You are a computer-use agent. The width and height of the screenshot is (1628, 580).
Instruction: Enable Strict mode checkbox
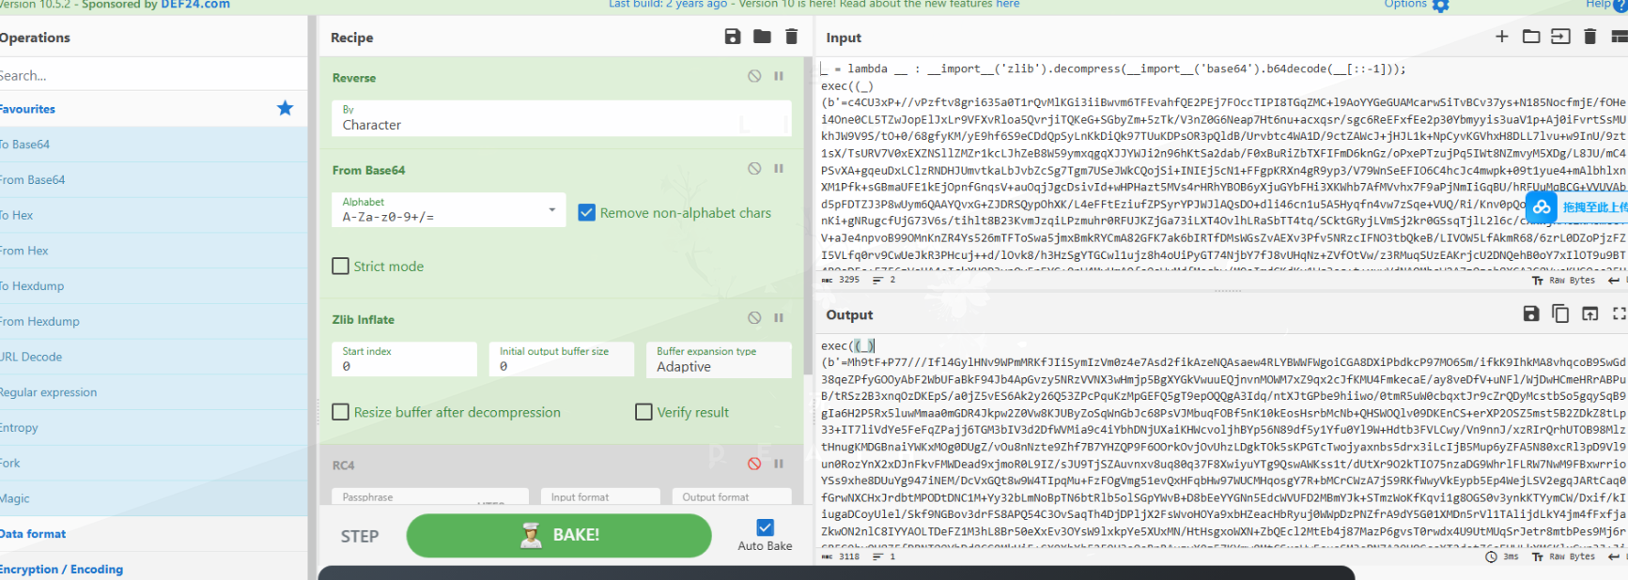pyautogui.click(x=341, y=267)
